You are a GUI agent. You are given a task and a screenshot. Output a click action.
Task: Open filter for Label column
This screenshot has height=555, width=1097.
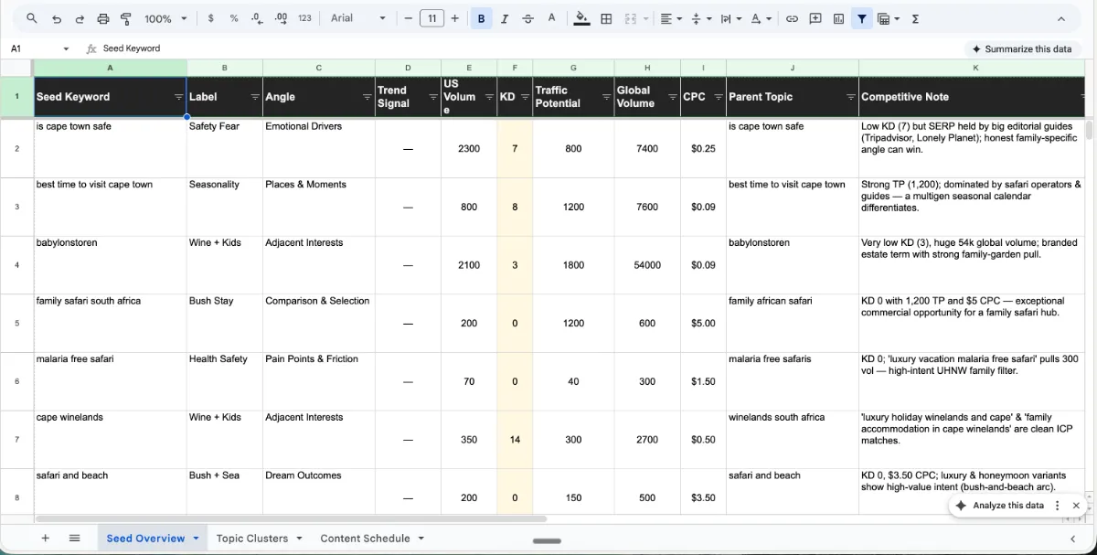[255, 97]
